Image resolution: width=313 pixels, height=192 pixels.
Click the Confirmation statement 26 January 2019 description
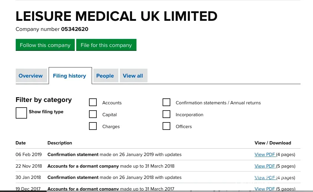pyautogui.click(x=114, y=155)
